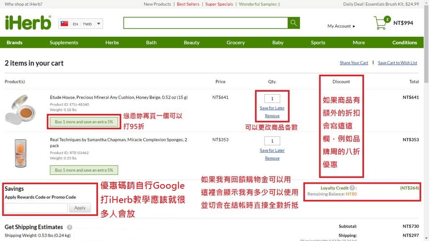Open the Supplements category
The height and width of the screenshot is (241, 429).
pyautogui.click(x=64, y=42)
